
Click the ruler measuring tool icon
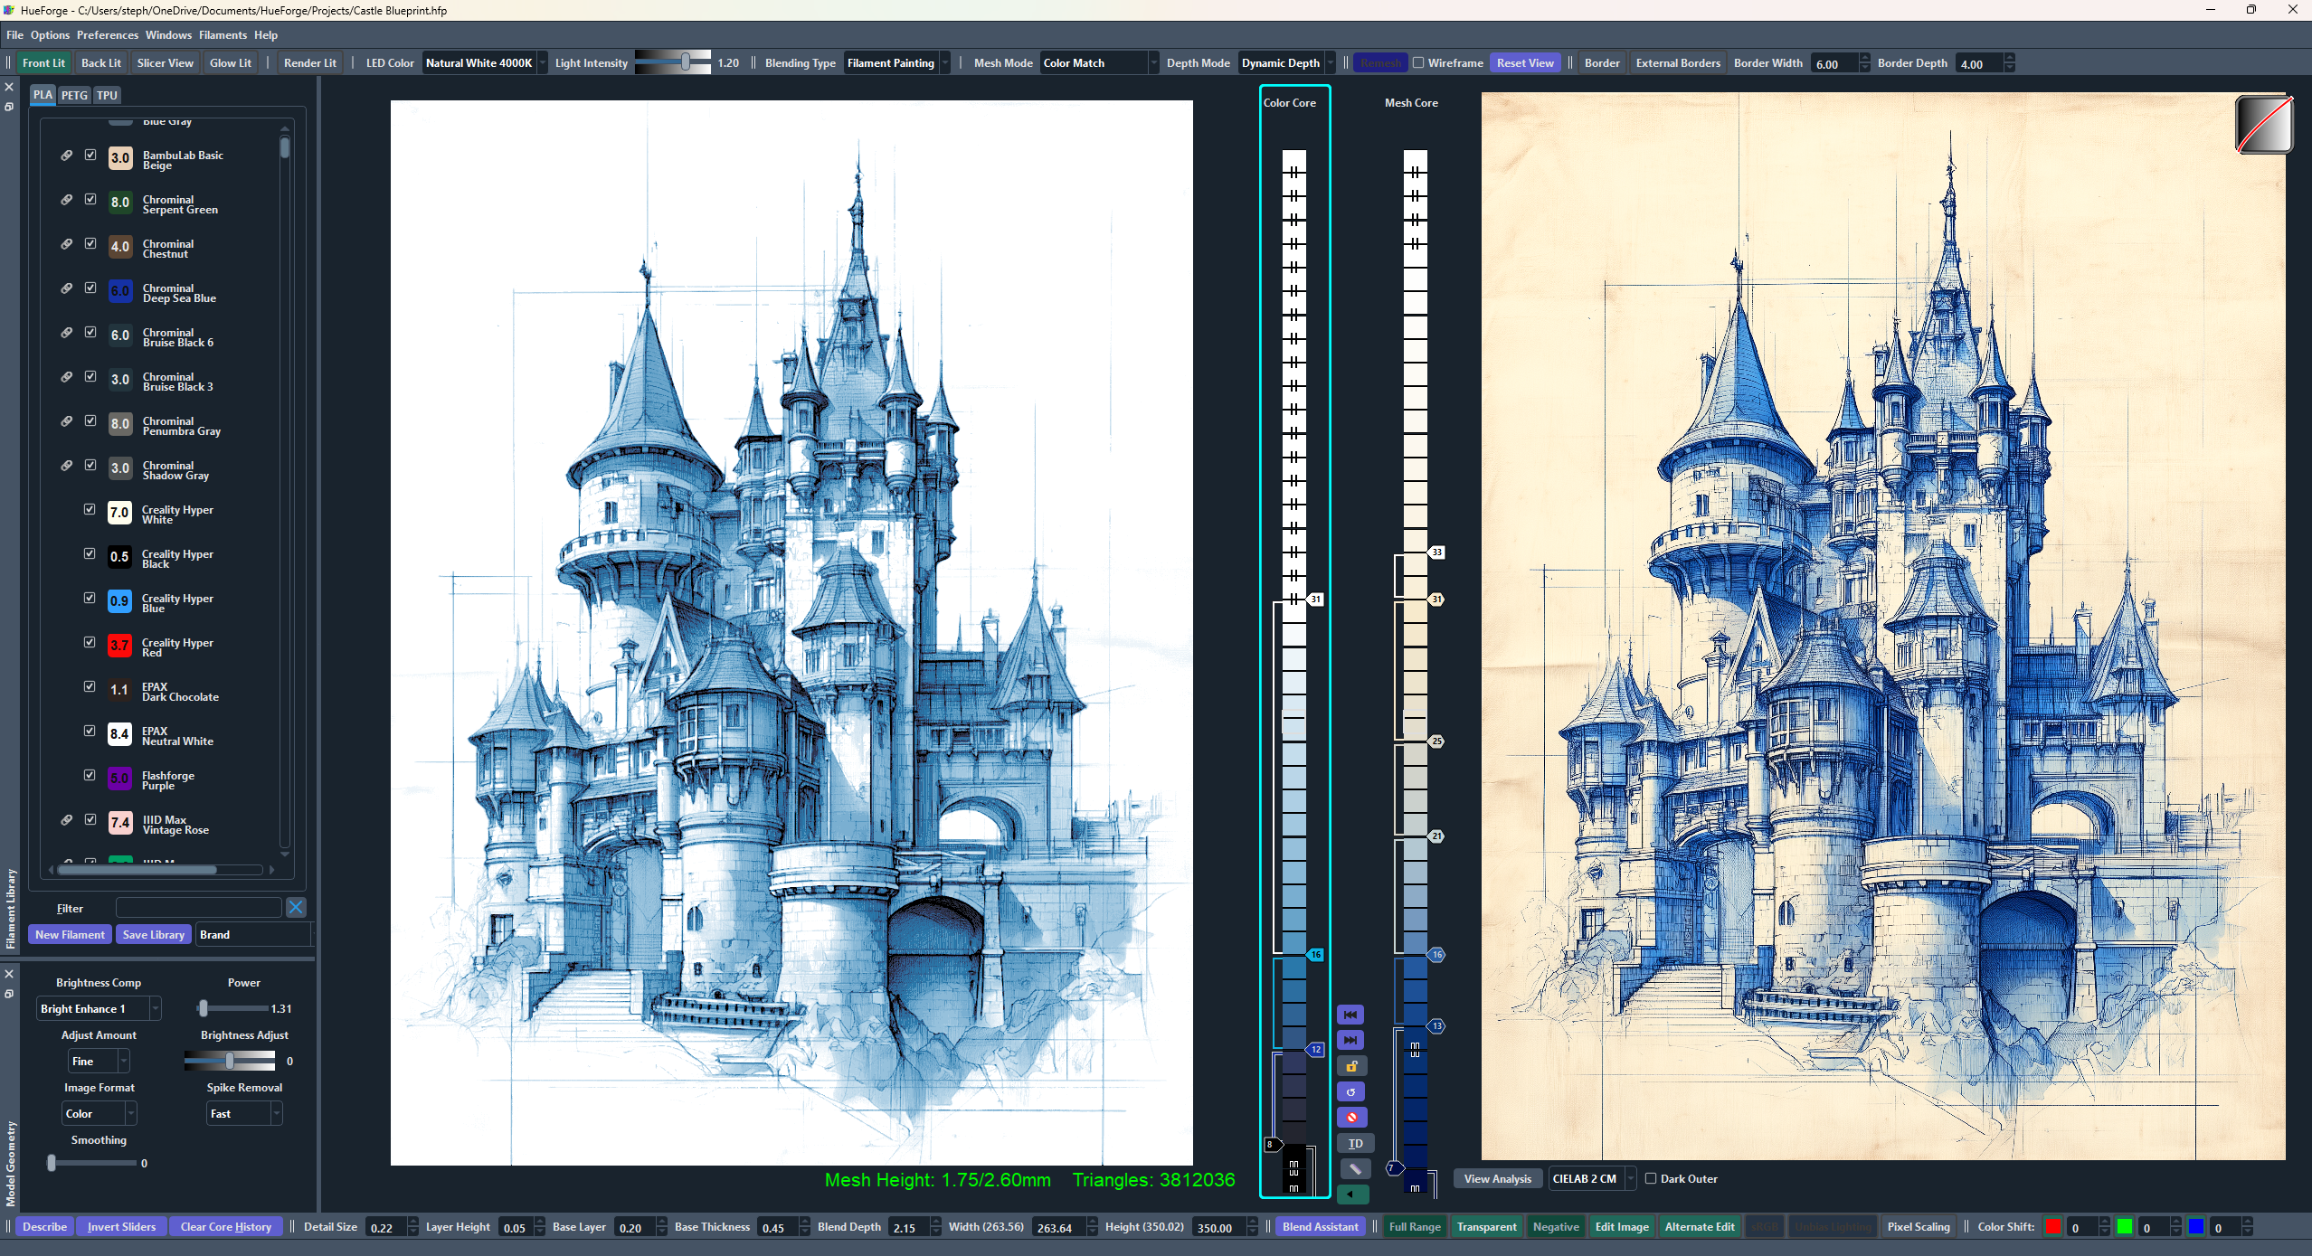tap(1355, 1169)
